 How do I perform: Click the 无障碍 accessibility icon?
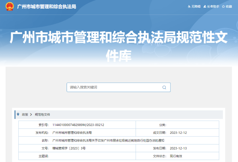189,7
